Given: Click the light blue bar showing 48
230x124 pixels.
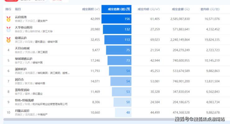Looking at the screenshot, I should pos(123,113).
